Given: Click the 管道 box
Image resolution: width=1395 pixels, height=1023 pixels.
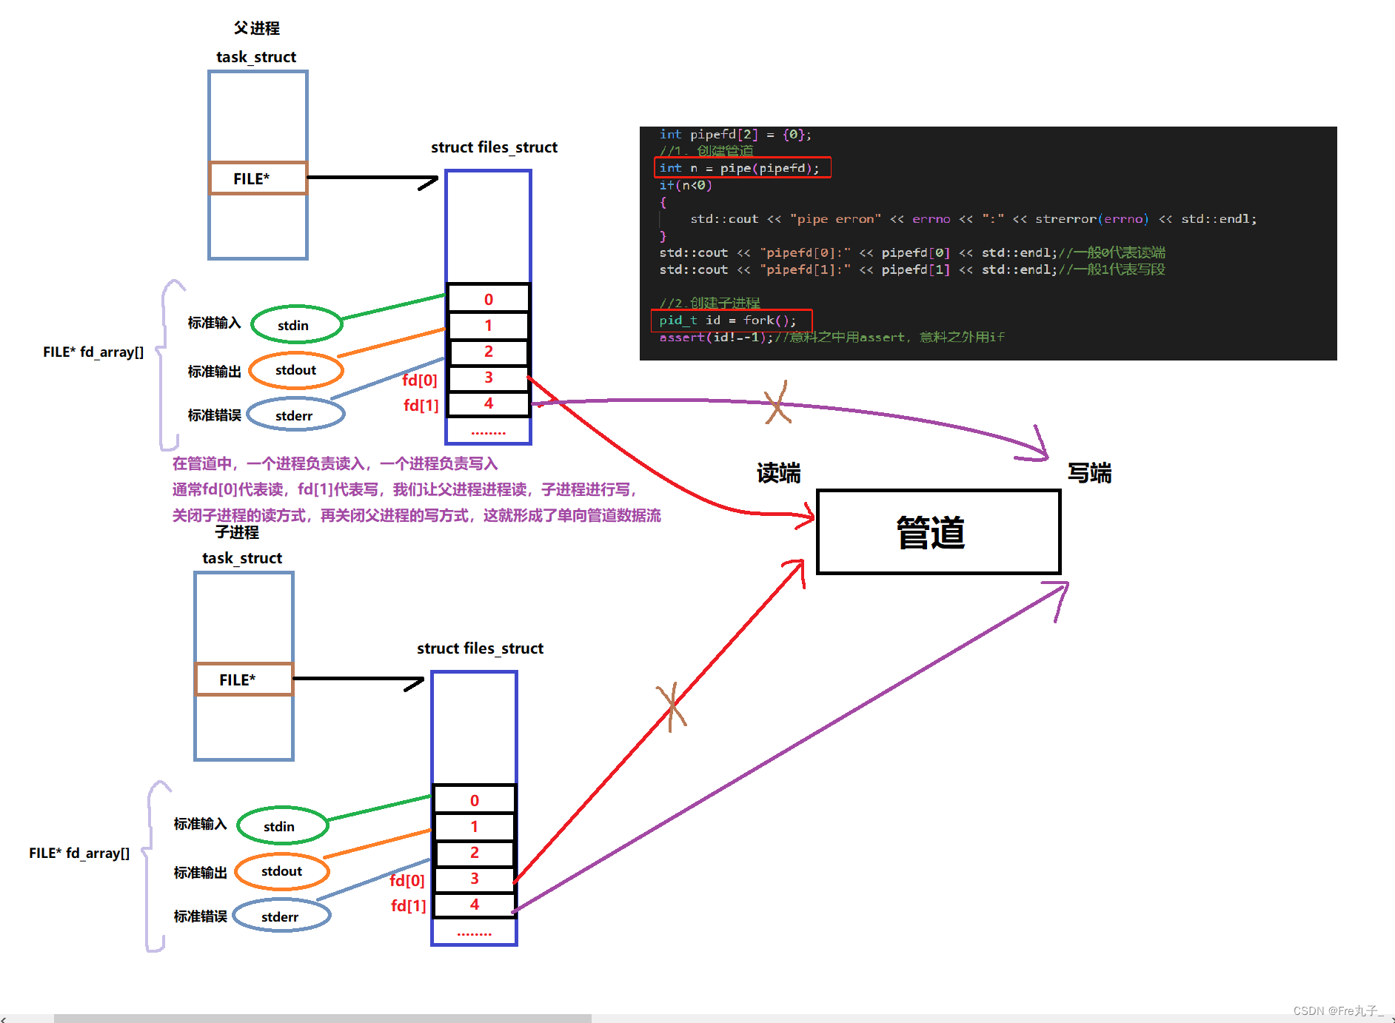Looking at the screenshot, I should point(939,531).
